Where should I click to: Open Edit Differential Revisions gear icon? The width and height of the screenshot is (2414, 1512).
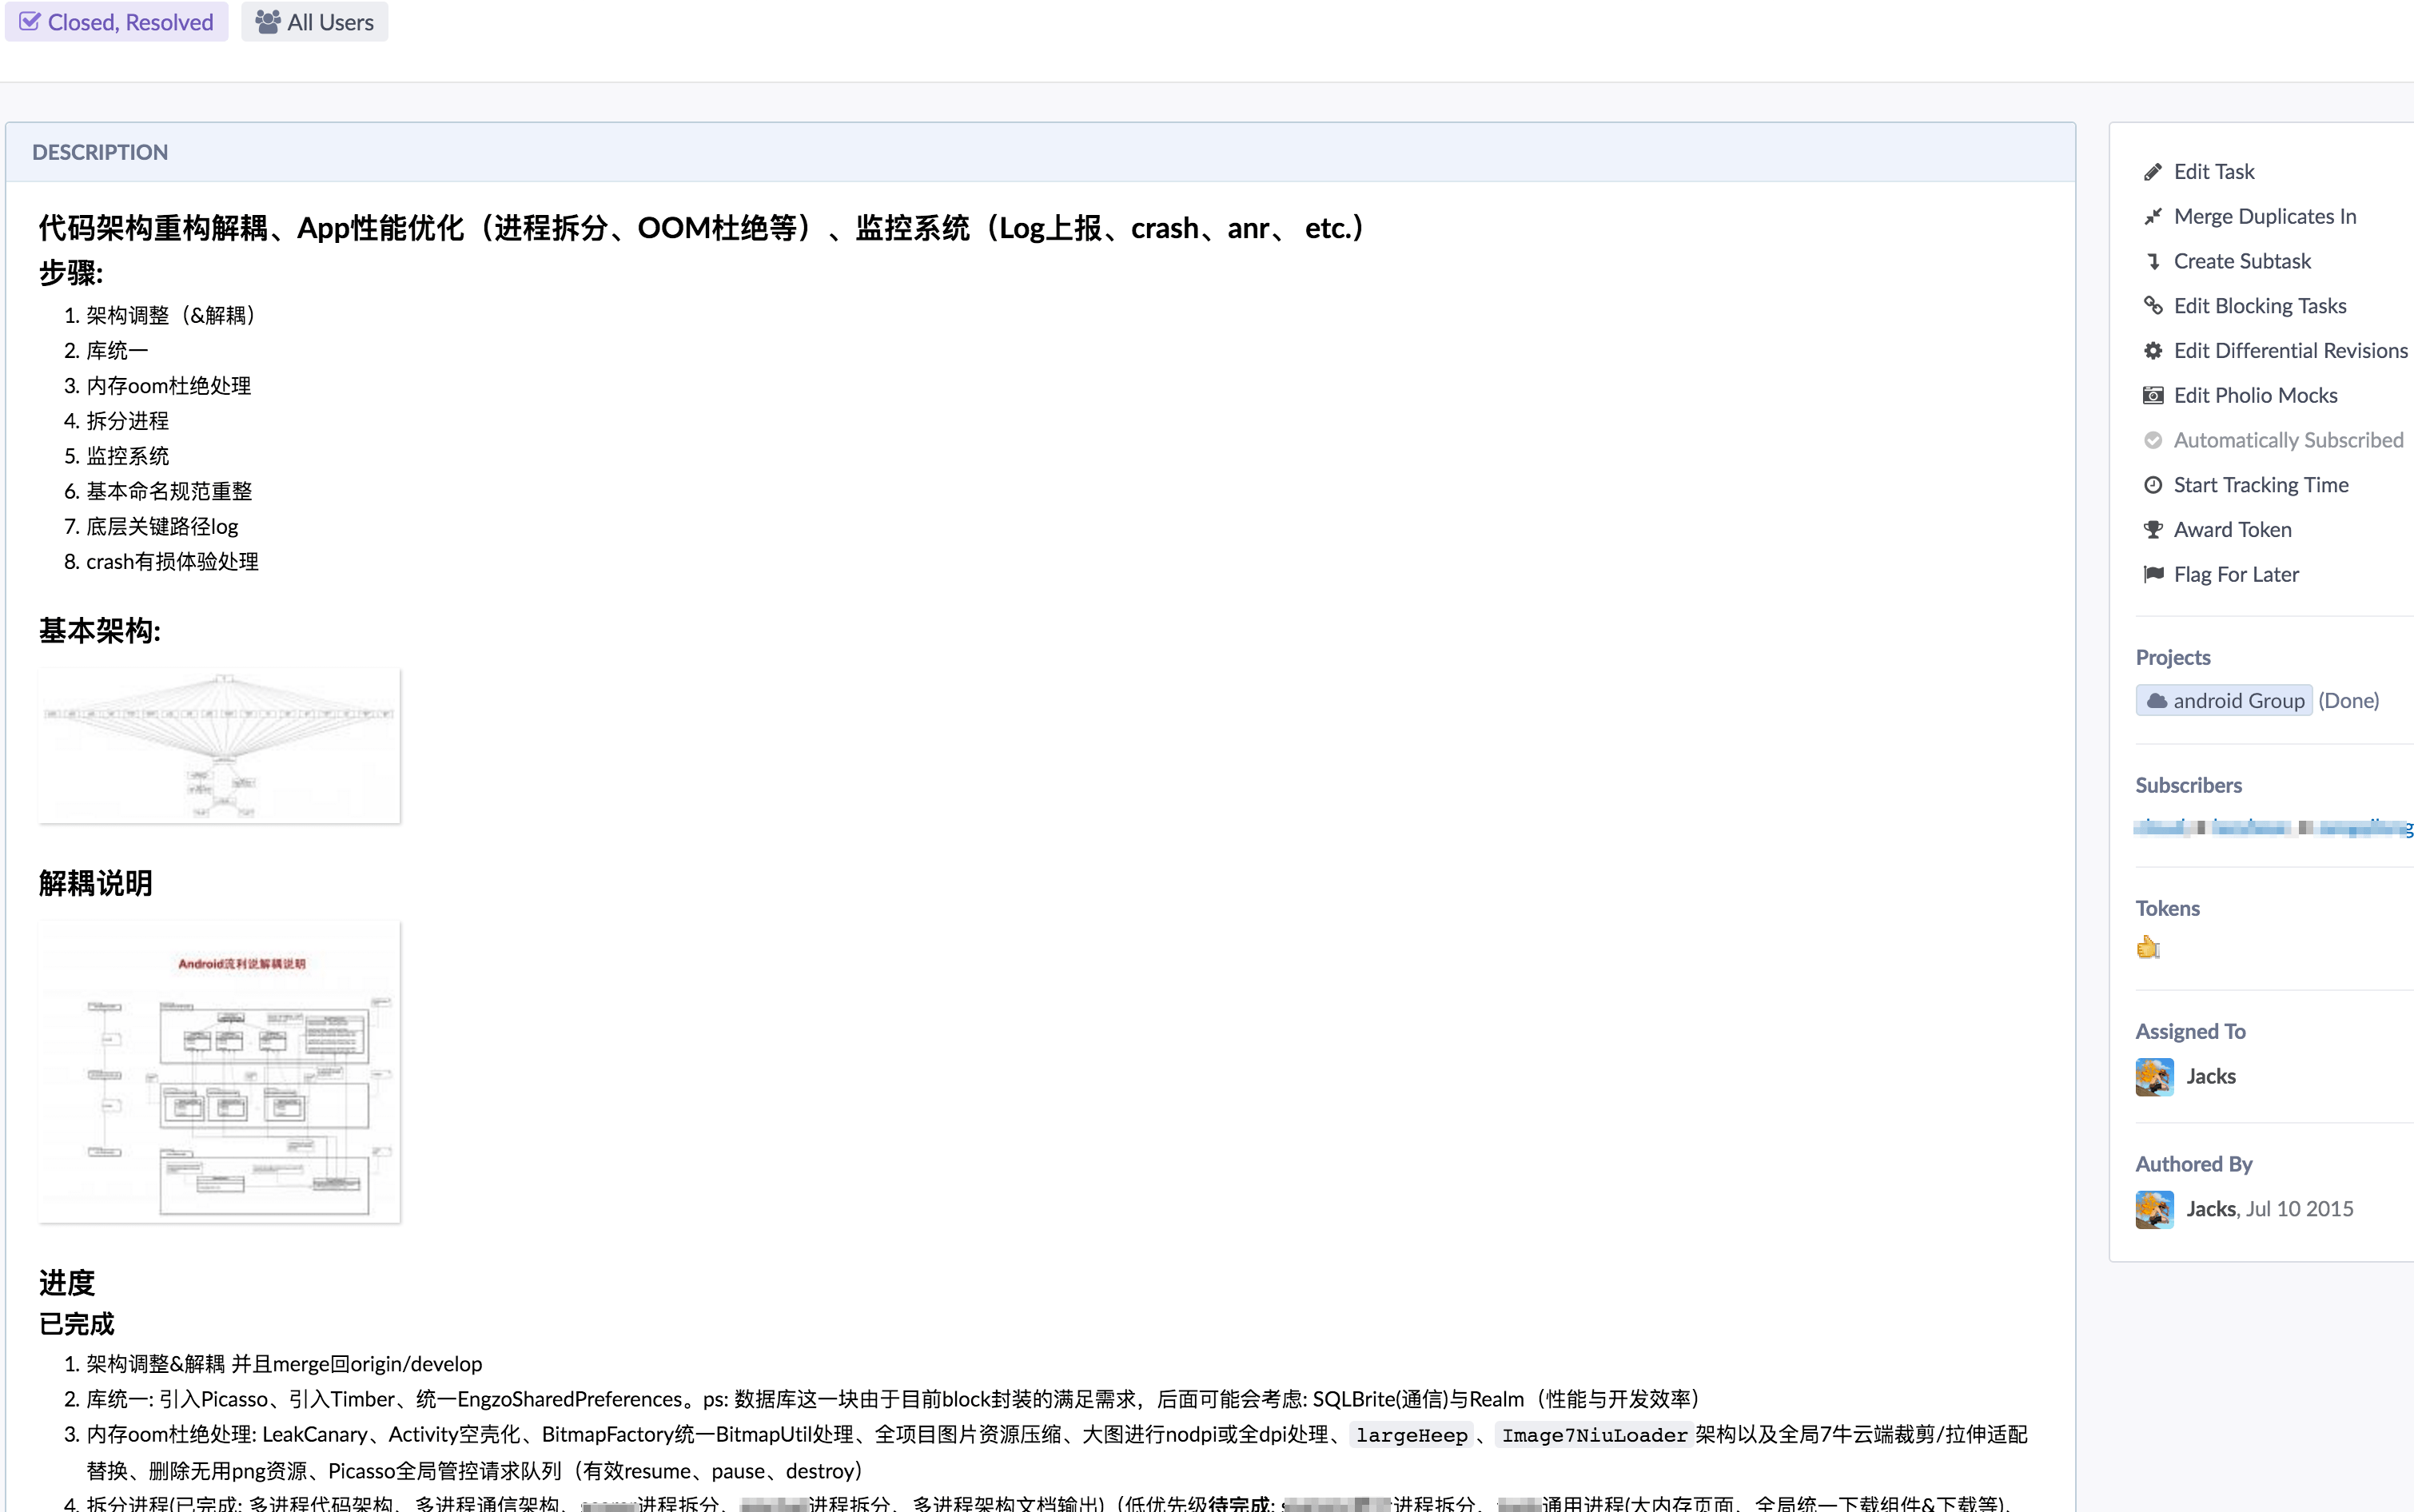click(2153, 350)
